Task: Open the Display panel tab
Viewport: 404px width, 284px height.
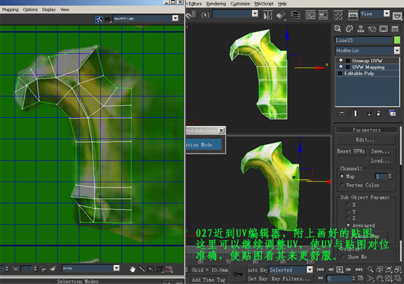Action: (x=383, y=28)
